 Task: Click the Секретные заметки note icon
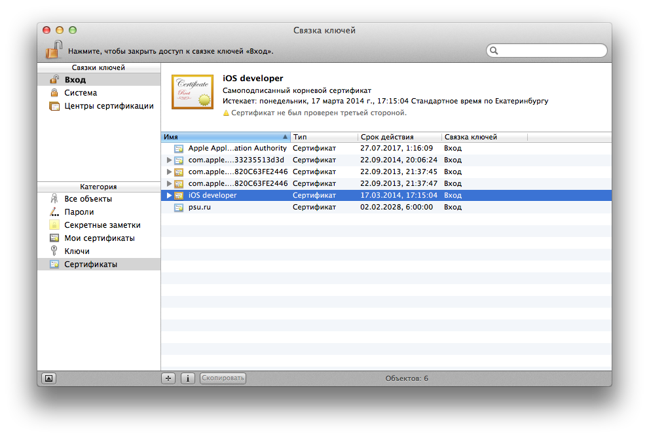coord(54,225)
